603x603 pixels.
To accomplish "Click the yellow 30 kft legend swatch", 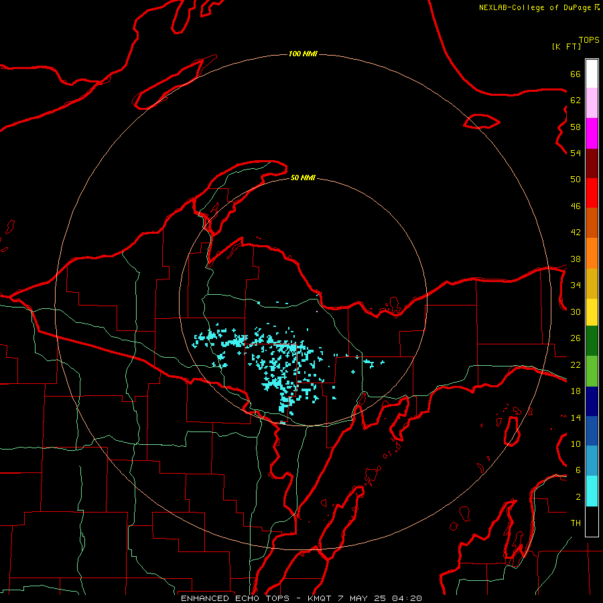I will tap(592, 312).
